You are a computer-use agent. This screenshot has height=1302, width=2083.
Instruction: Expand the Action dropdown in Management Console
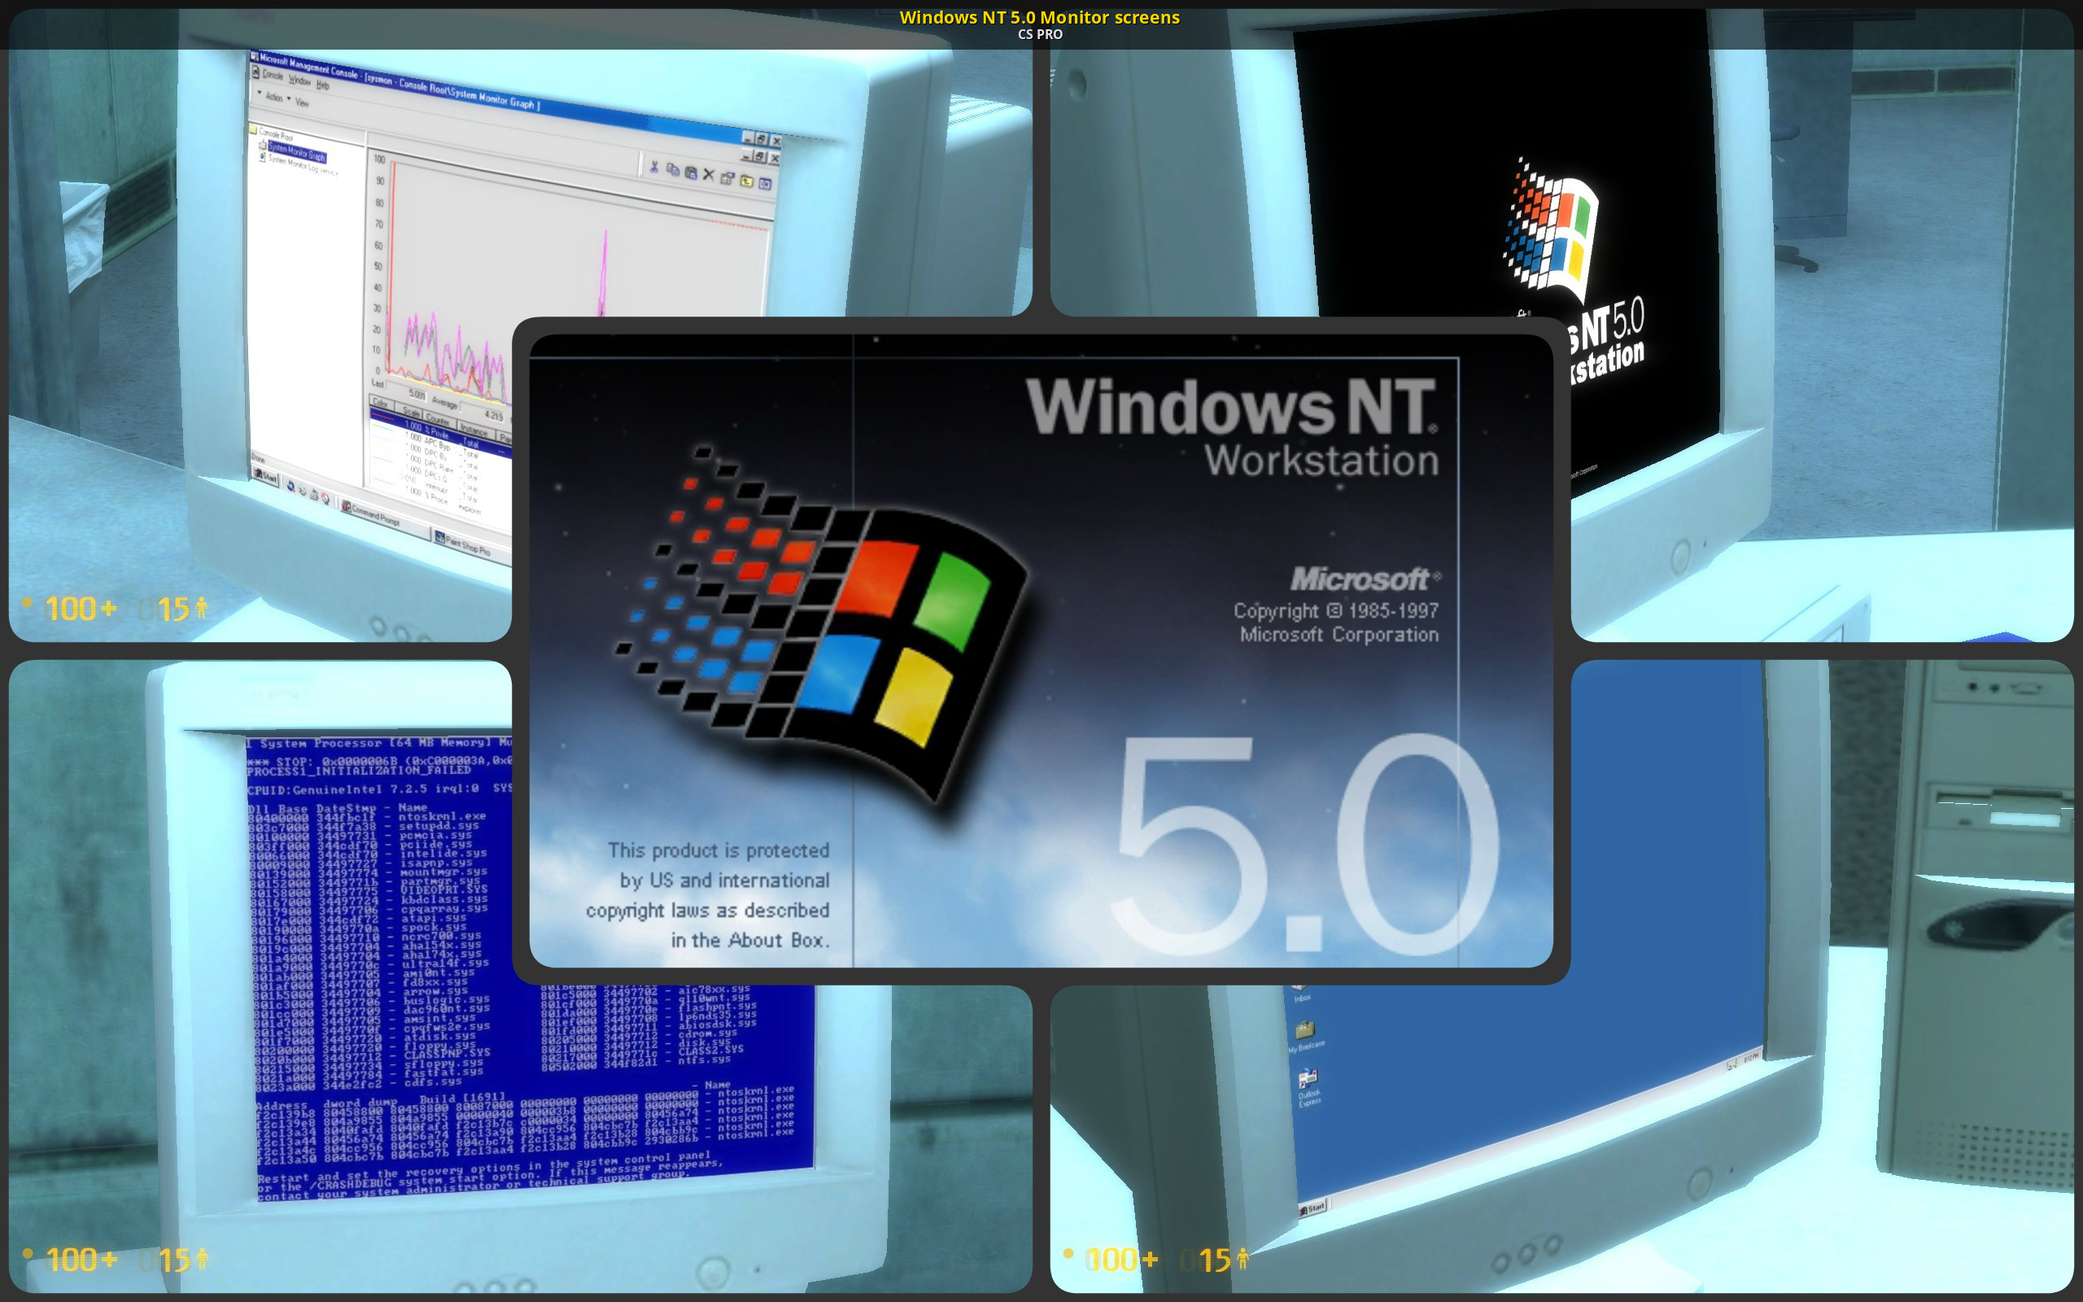[x=273, y=98]
